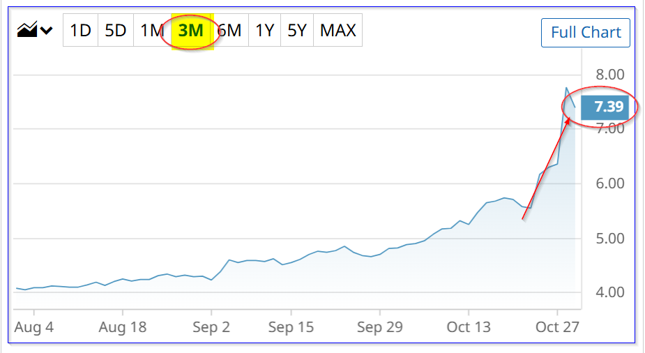Click the 8.00 price axis label
The width and height of the screenshot is (645, 353).
pyautogui.click(x=609, y=75)
